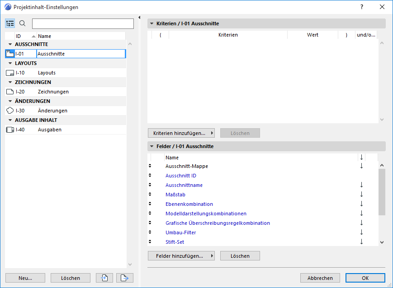Click the export scheme icon button
This screenshot has width=393, height=288.
[125, 278]
